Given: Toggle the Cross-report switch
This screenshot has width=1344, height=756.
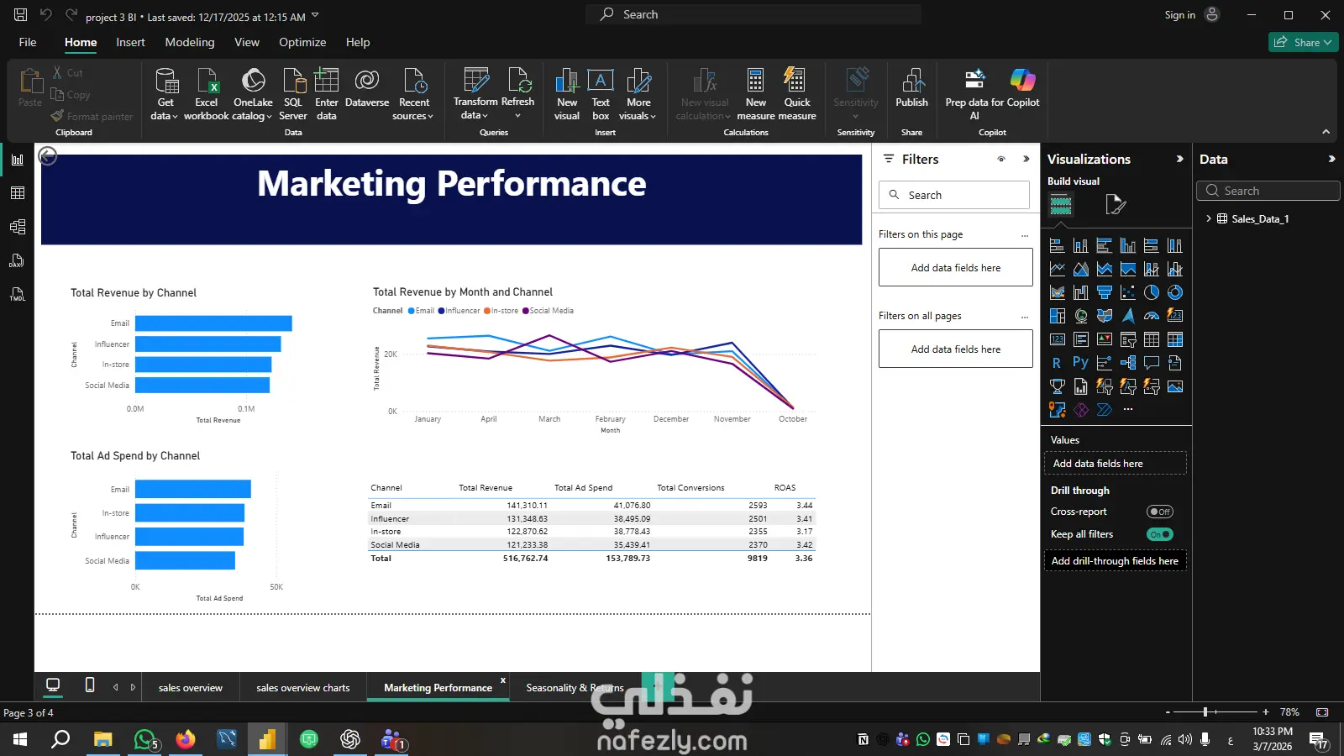Looking at the screenshot, I should pyautogui.click(x=1160, y=512).
